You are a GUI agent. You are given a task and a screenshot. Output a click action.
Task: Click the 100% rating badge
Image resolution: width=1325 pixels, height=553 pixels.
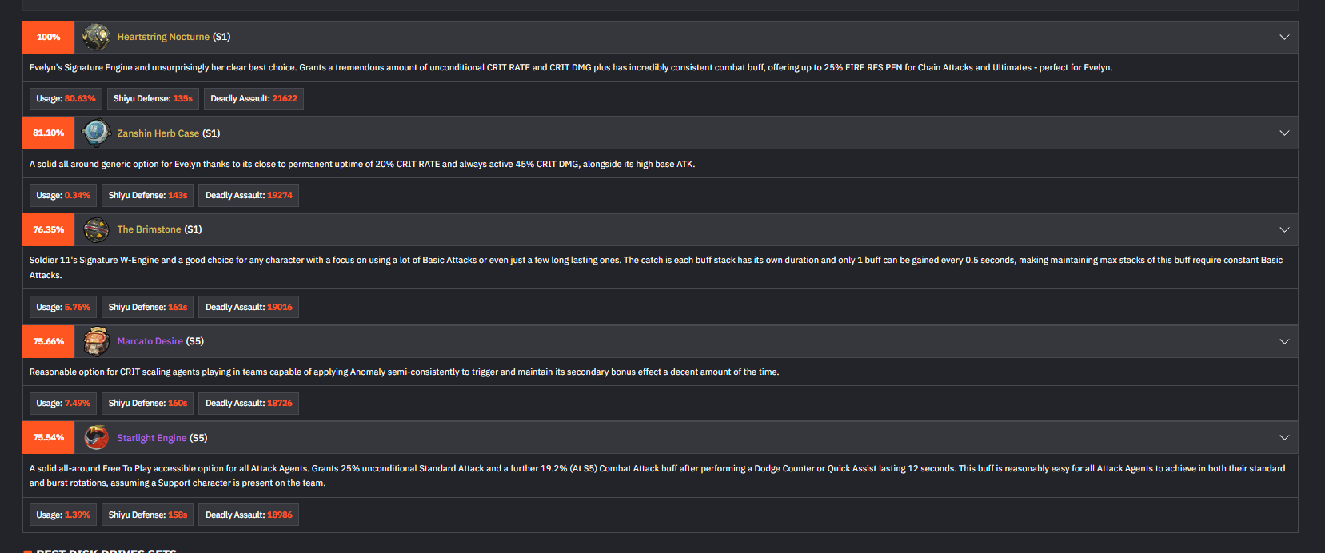(48, 37)
